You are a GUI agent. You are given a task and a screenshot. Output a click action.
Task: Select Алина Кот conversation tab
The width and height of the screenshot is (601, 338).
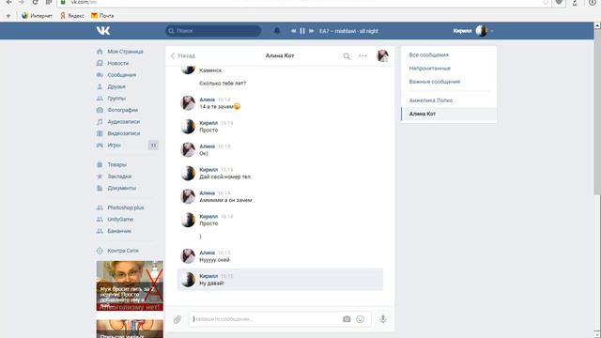pos(449,114)
